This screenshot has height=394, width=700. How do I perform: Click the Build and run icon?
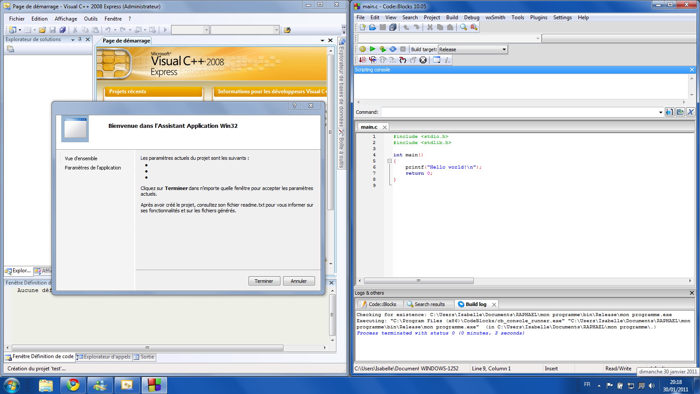(383, 49)
